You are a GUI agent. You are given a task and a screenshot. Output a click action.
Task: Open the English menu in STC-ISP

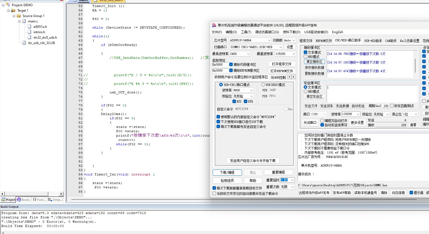337,32
